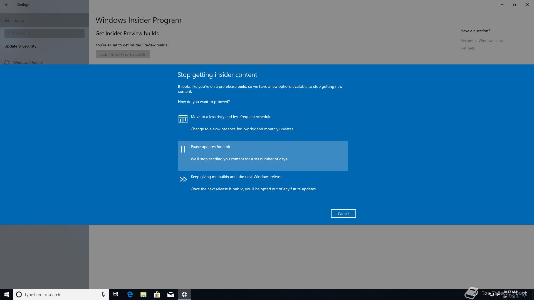Click the 'Update & Security' heading

pyautogui.click(x=20, y=46)
